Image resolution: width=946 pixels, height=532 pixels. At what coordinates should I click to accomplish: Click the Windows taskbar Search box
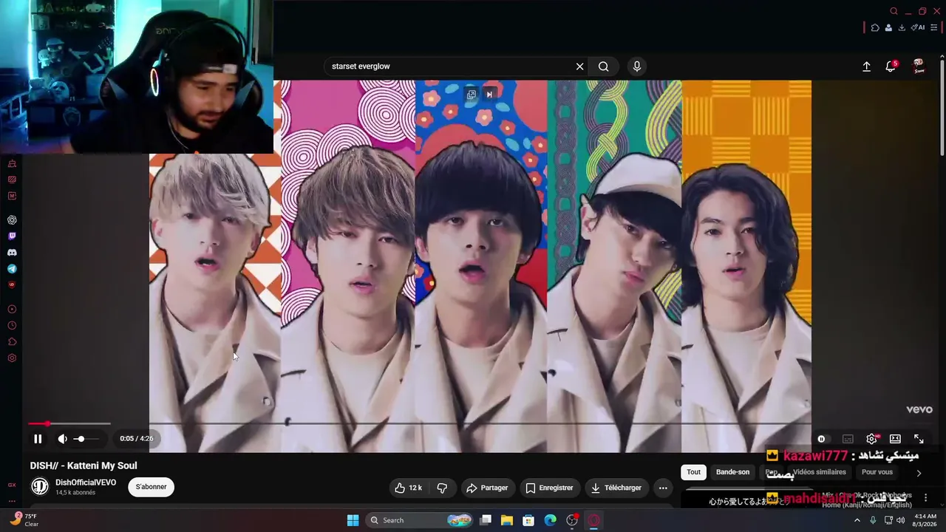418,520
